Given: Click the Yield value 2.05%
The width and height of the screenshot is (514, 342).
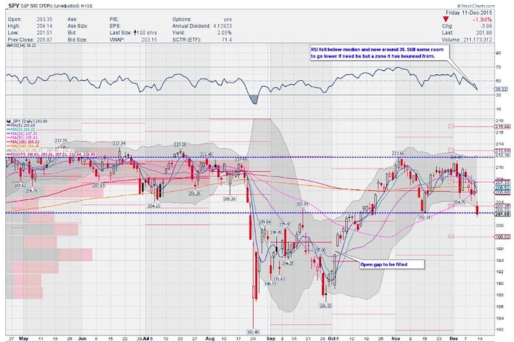Looking at the screenshot, I should pos(224,33).
